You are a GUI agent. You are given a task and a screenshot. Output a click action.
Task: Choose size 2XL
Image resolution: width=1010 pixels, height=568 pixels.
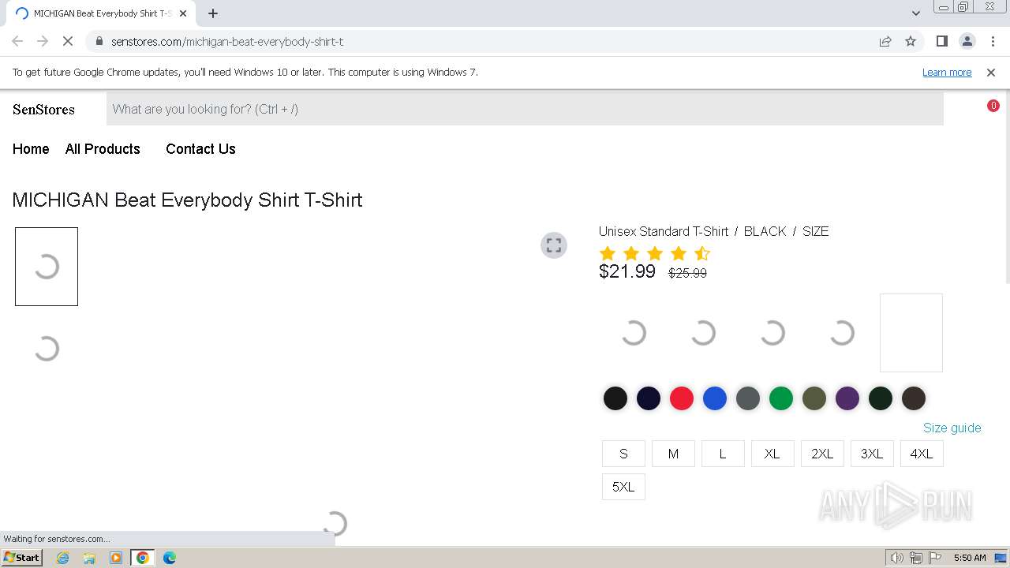pos(822,454)
